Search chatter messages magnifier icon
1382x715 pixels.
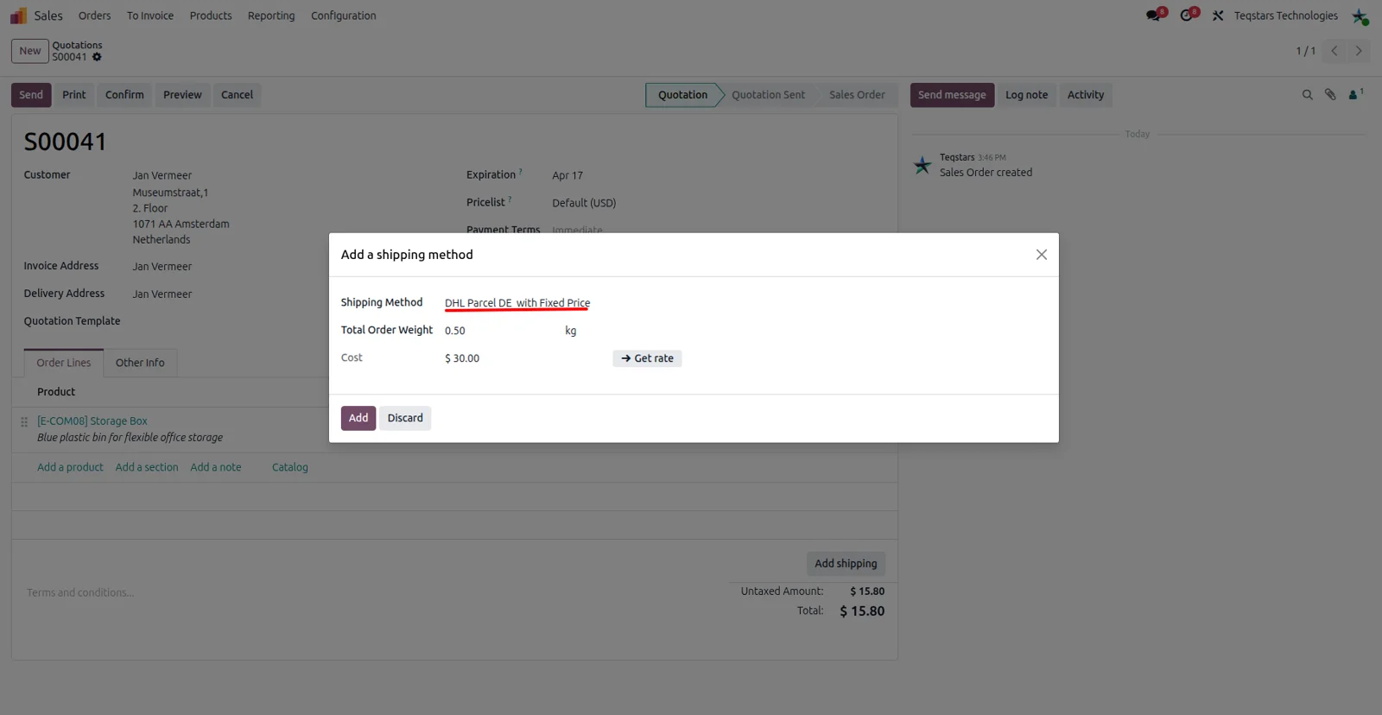tap(1307, 95)
